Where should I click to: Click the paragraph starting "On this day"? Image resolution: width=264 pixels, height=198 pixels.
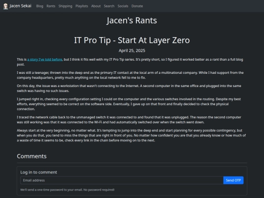coord(129,88)
